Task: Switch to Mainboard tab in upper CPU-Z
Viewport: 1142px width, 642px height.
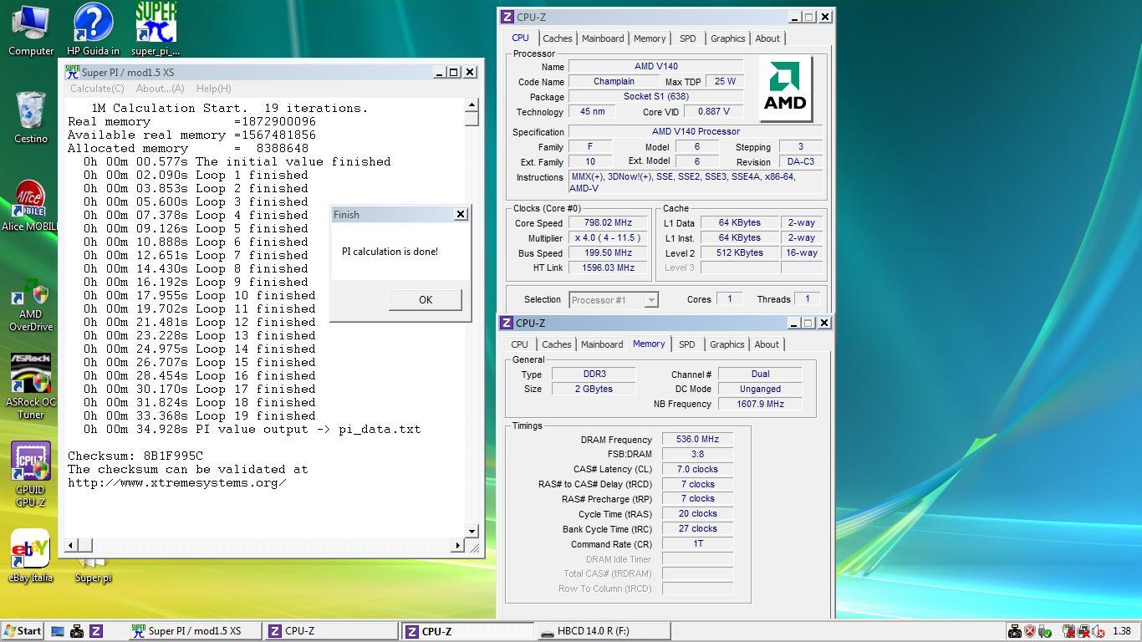Action: [603, 38]
